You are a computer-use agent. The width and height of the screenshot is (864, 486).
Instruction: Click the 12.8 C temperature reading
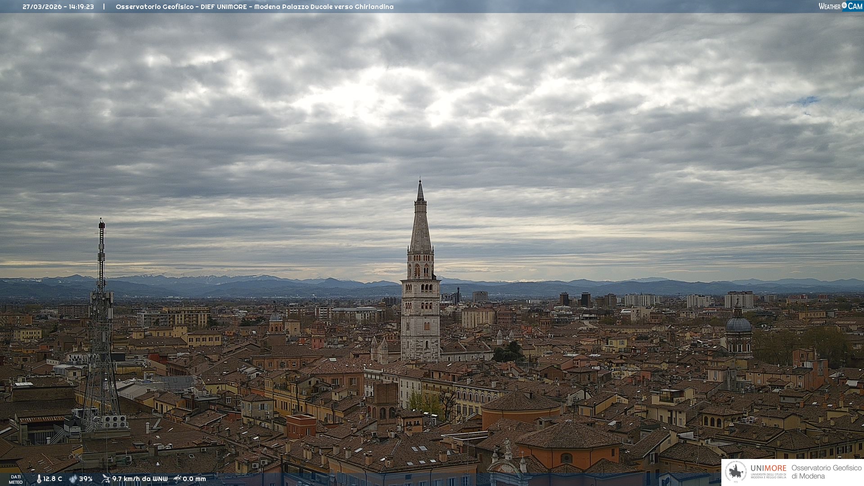click(53, 479)
